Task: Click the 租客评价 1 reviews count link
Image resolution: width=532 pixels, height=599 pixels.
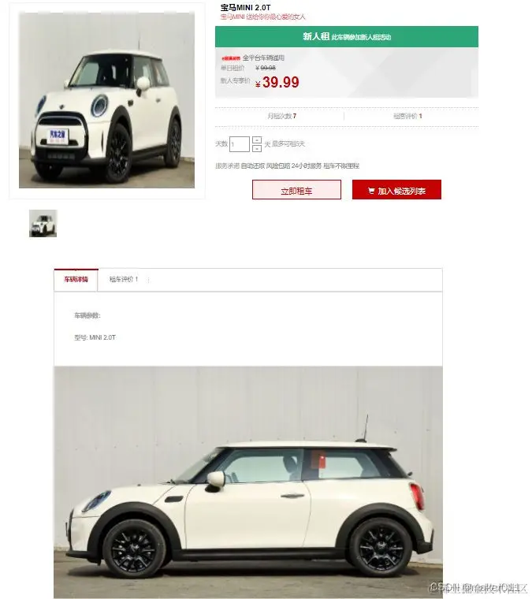Action: point(407,116)
